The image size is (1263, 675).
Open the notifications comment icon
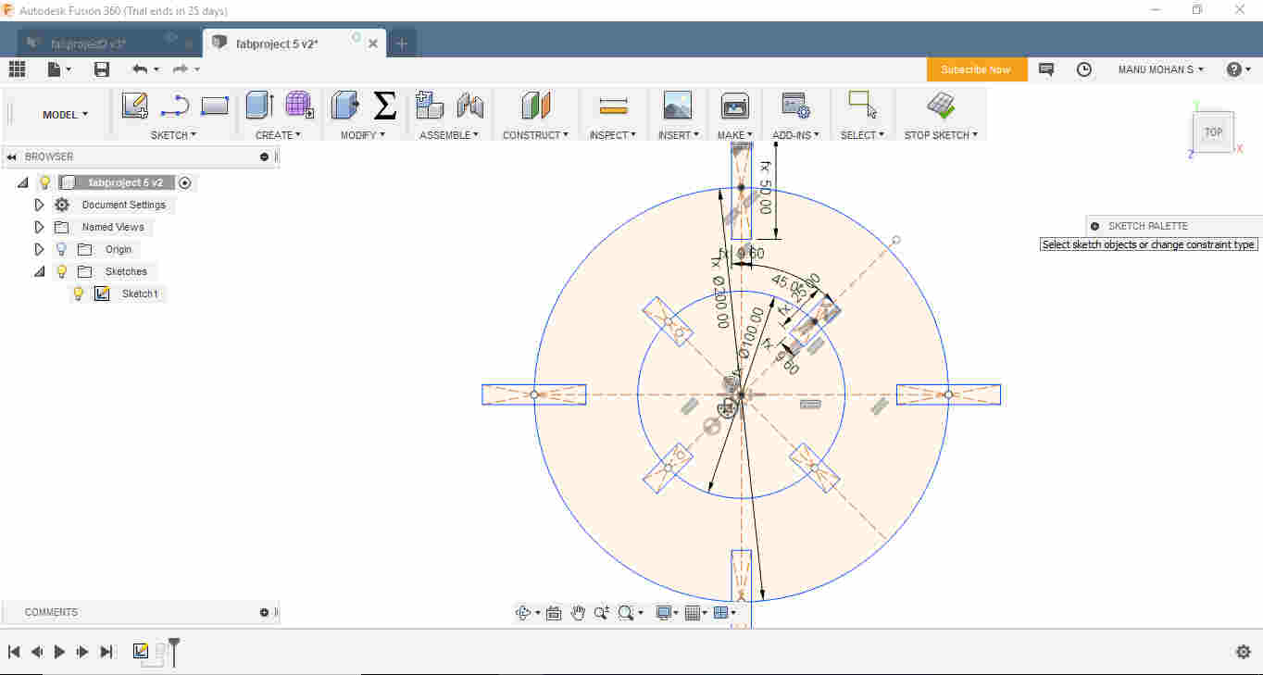pyautogui.click(x=1046, y=69)
